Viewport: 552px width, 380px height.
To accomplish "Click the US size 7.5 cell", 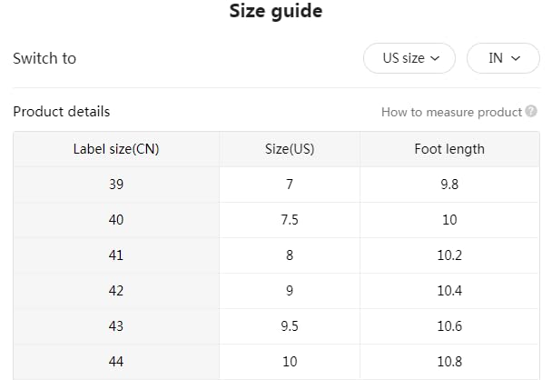I will tap(290, 220).
